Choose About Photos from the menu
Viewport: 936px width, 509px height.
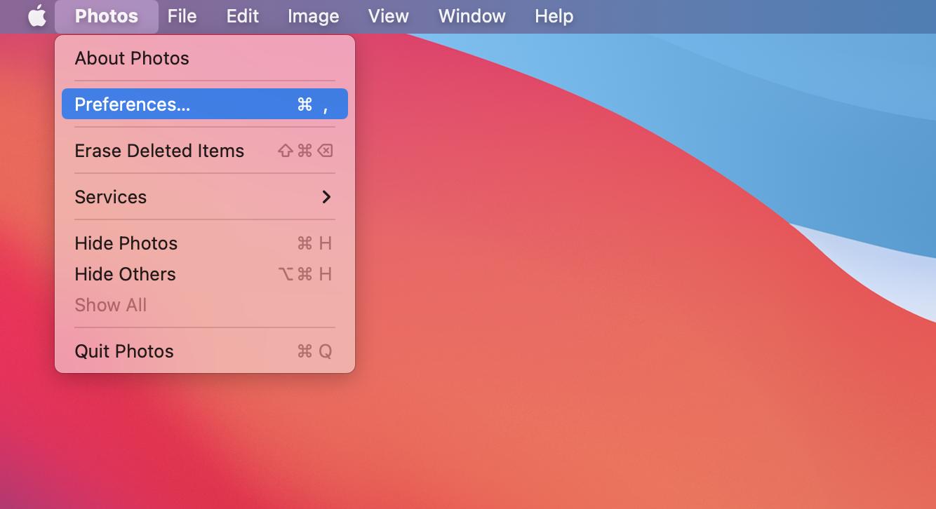[x=132, y=58]
